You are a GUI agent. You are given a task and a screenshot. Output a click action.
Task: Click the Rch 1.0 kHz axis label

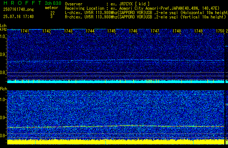3,100
